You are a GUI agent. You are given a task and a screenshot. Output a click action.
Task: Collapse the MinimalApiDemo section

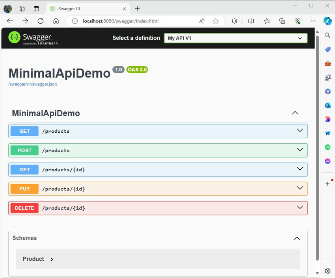295,113
